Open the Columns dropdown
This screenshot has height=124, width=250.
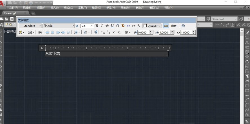coord(21,32)
